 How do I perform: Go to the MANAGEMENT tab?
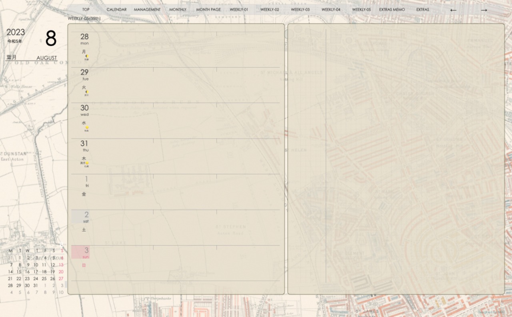click(x=147, y=10)
